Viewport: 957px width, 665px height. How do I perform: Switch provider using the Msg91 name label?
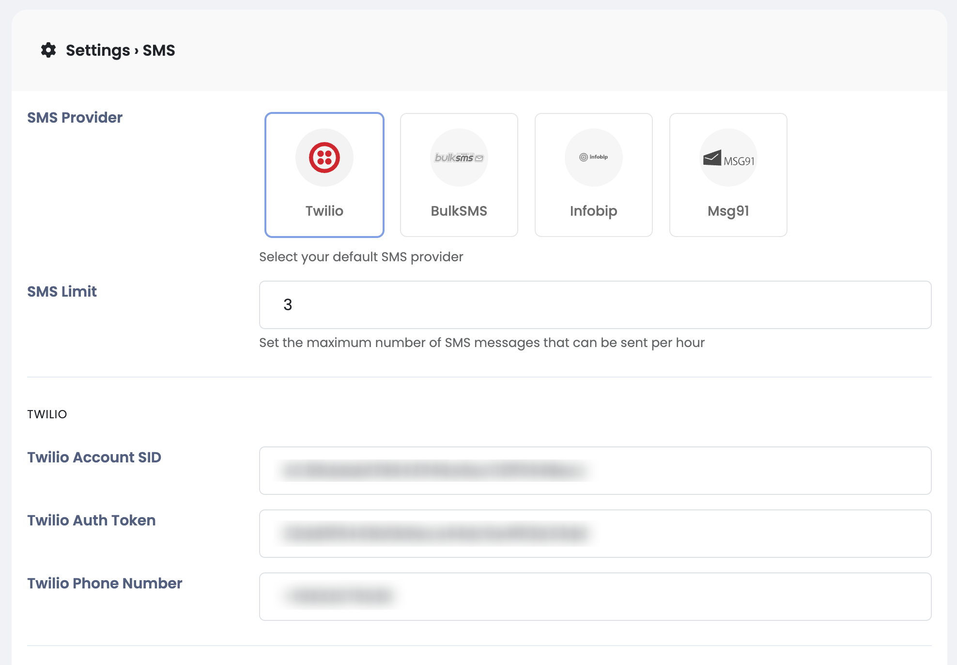pos(728,211)
